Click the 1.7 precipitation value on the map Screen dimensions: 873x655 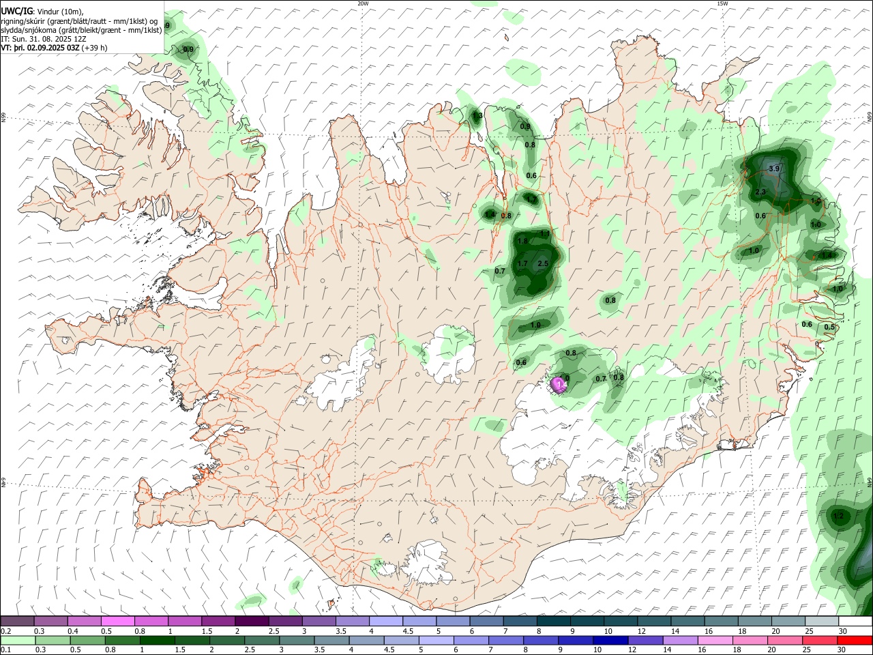tap(522, 264)
